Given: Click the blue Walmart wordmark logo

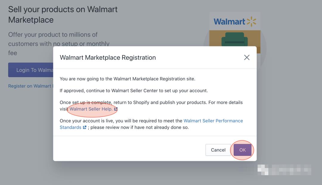Looking at the screenshot, I should pos(229,22).
